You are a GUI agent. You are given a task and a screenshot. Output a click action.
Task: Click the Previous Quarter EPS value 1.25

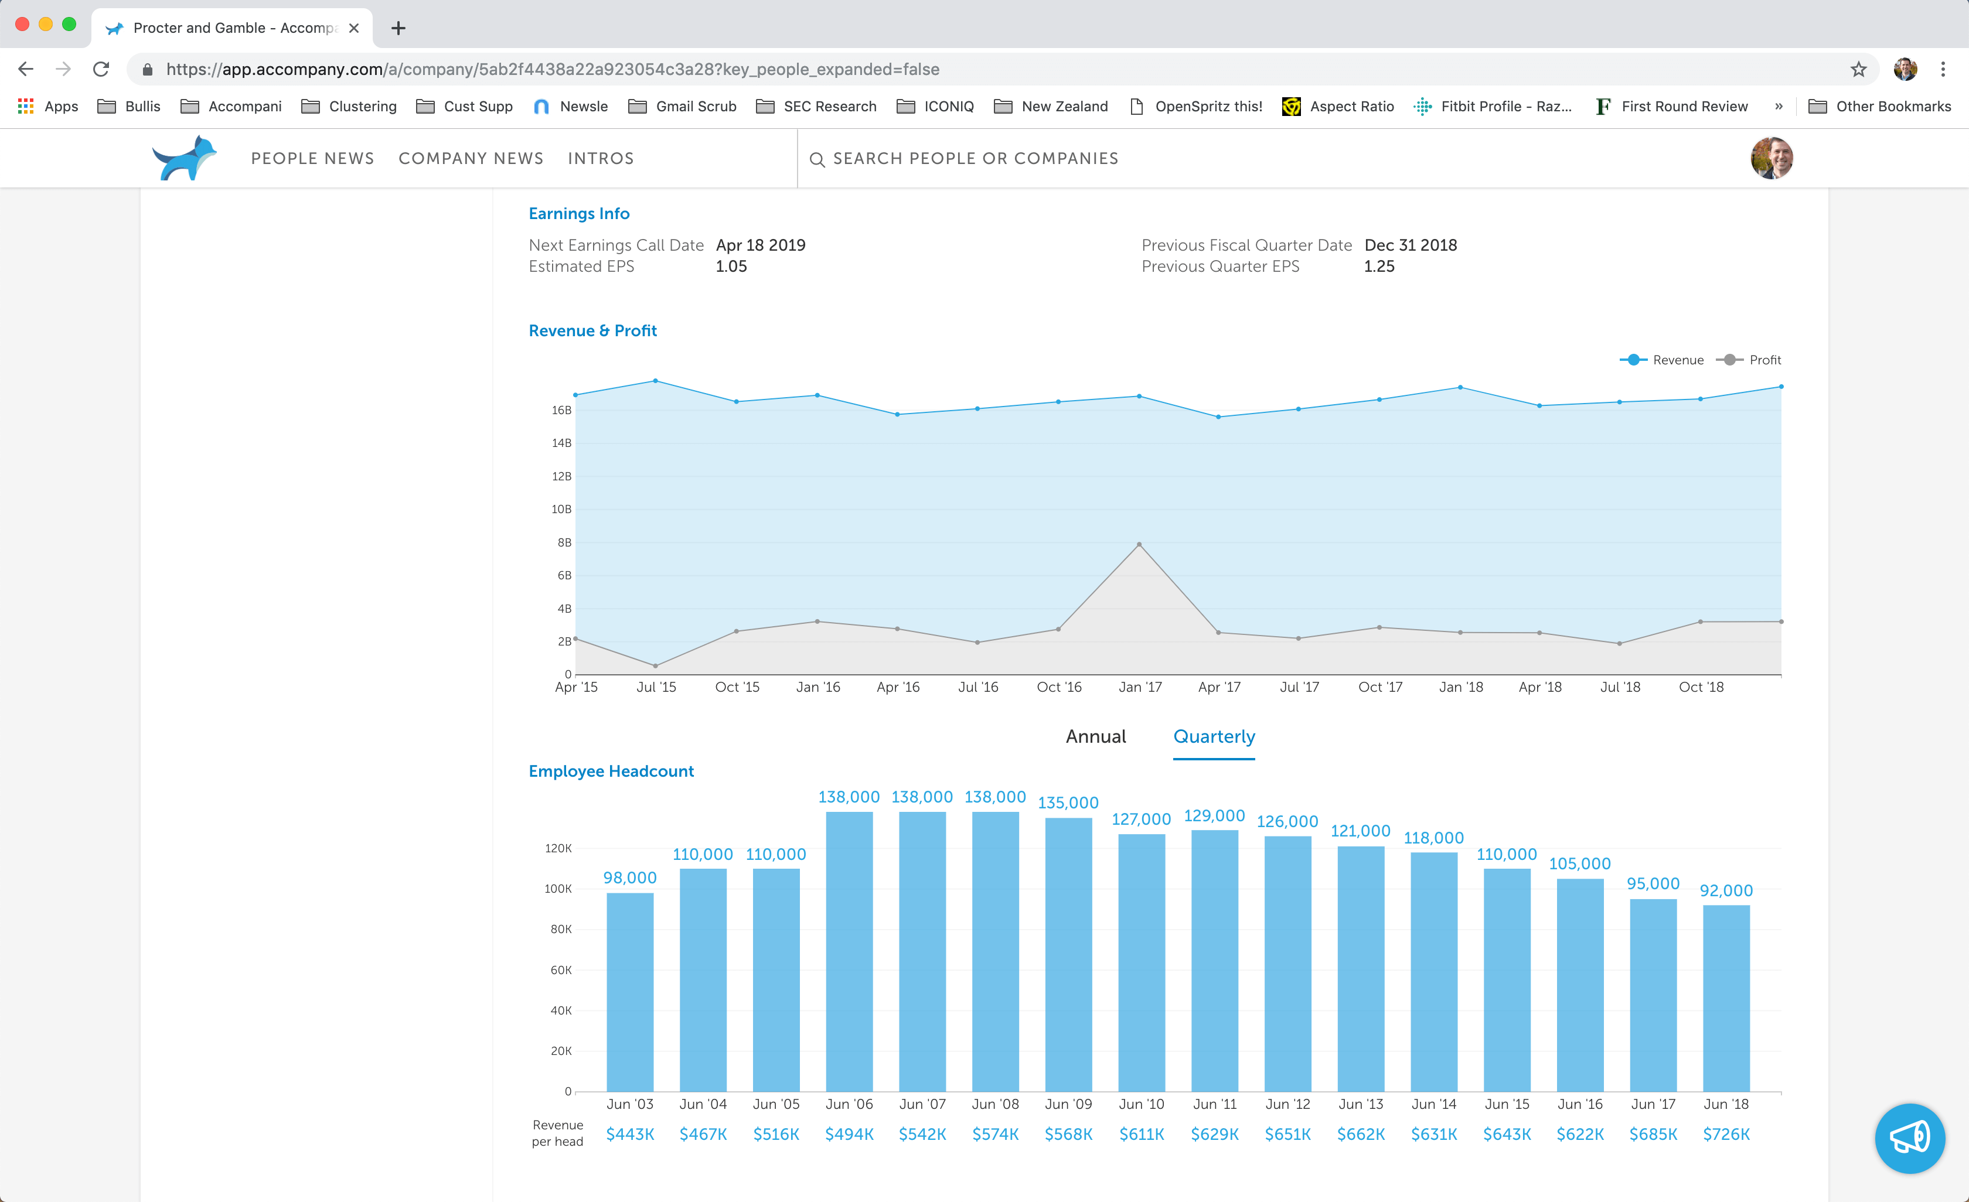1379,267
